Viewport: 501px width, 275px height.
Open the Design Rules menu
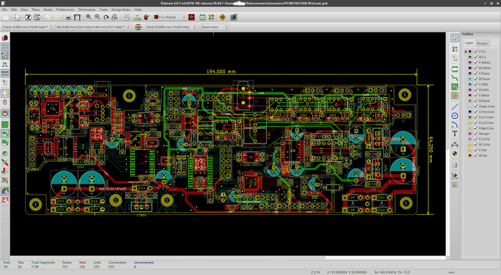121,10
